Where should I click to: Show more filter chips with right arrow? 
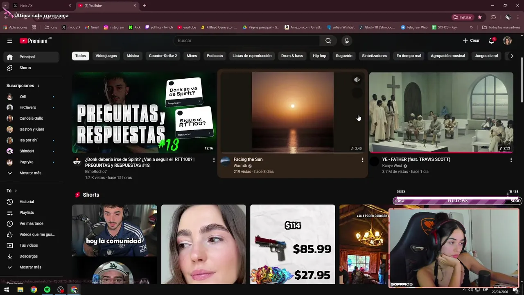pyautogui.click(x=512, y=56)
